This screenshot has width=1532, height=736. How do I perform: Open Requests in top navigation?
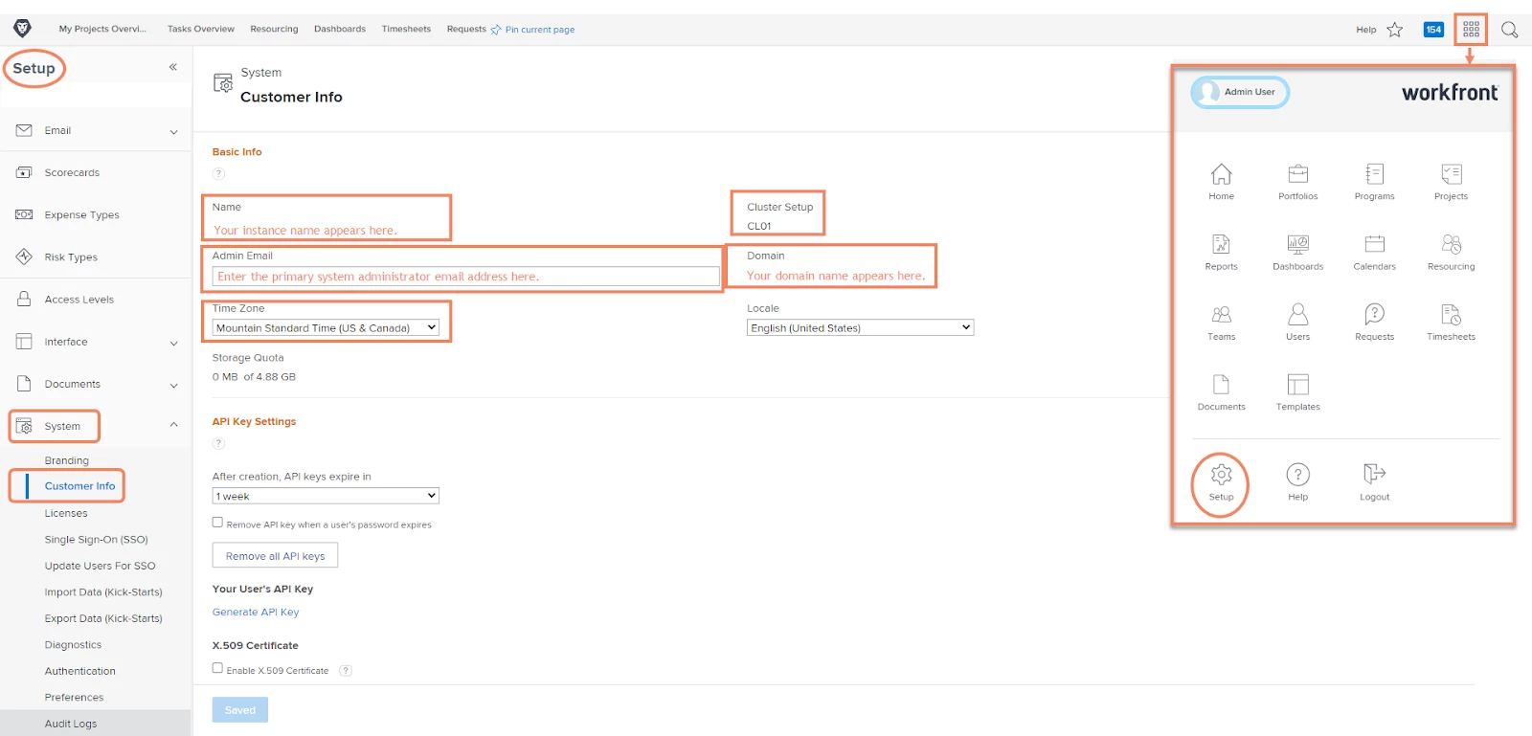click(466, 29)
